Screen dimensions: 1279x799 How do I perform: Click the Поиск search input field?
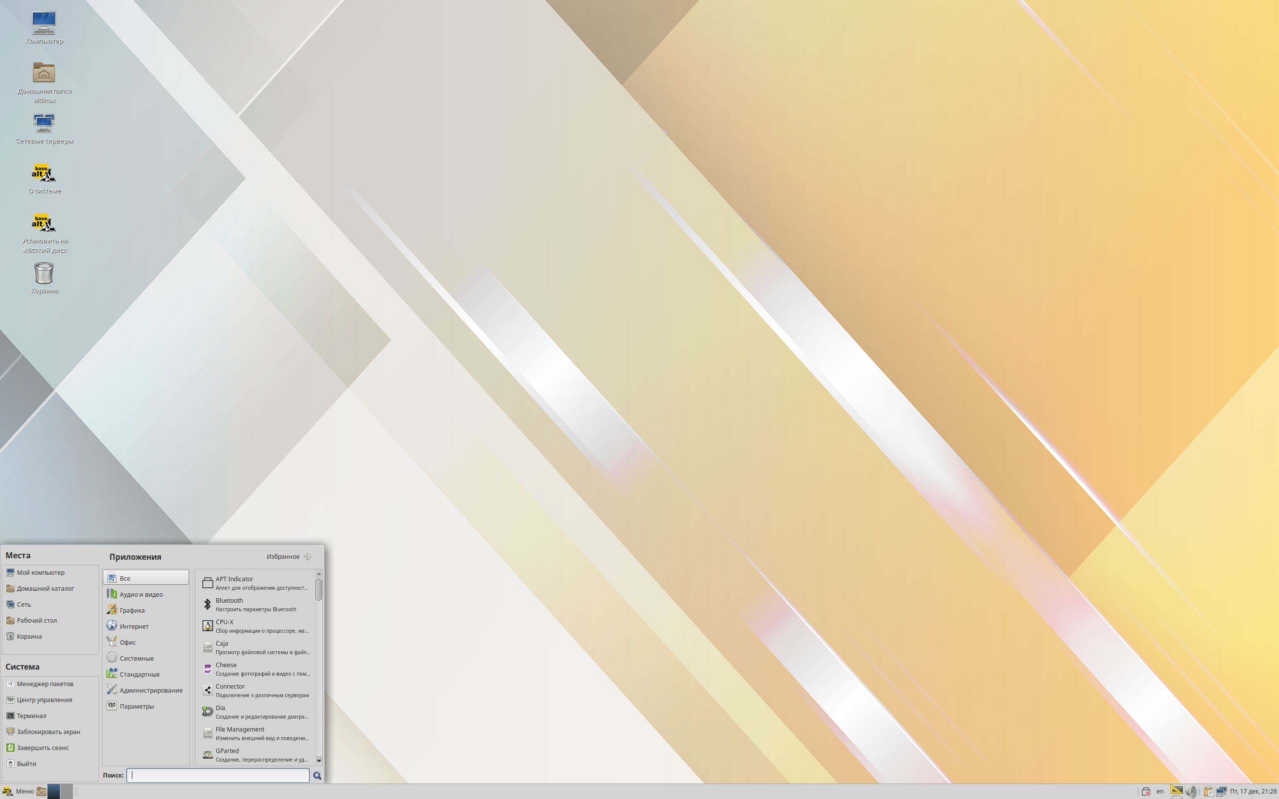coord(218,775)
